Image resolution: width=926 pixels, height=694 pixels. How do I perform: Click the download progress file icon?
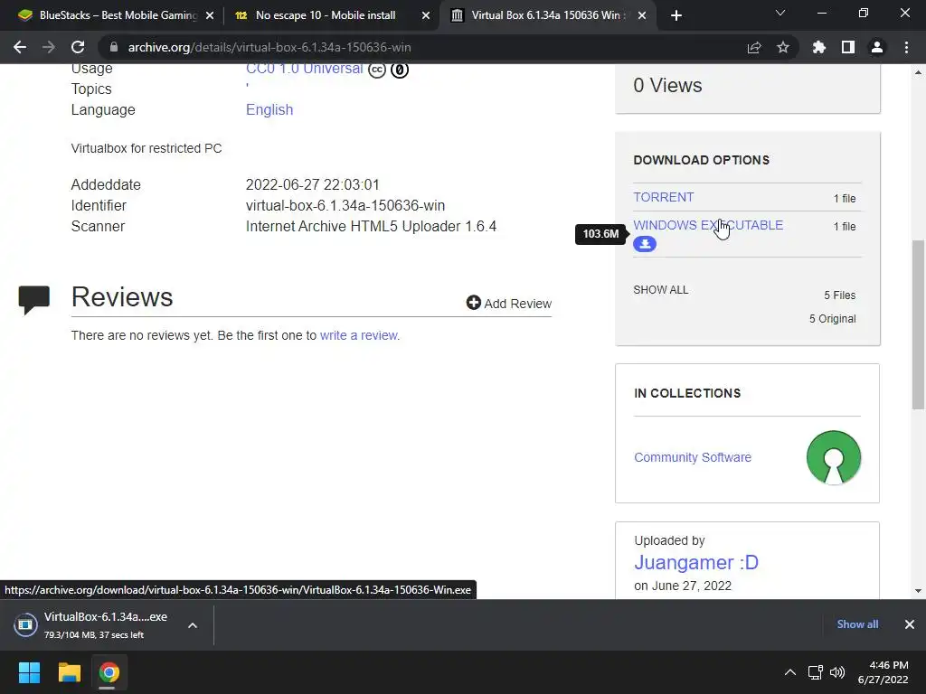tap(25, 624)
